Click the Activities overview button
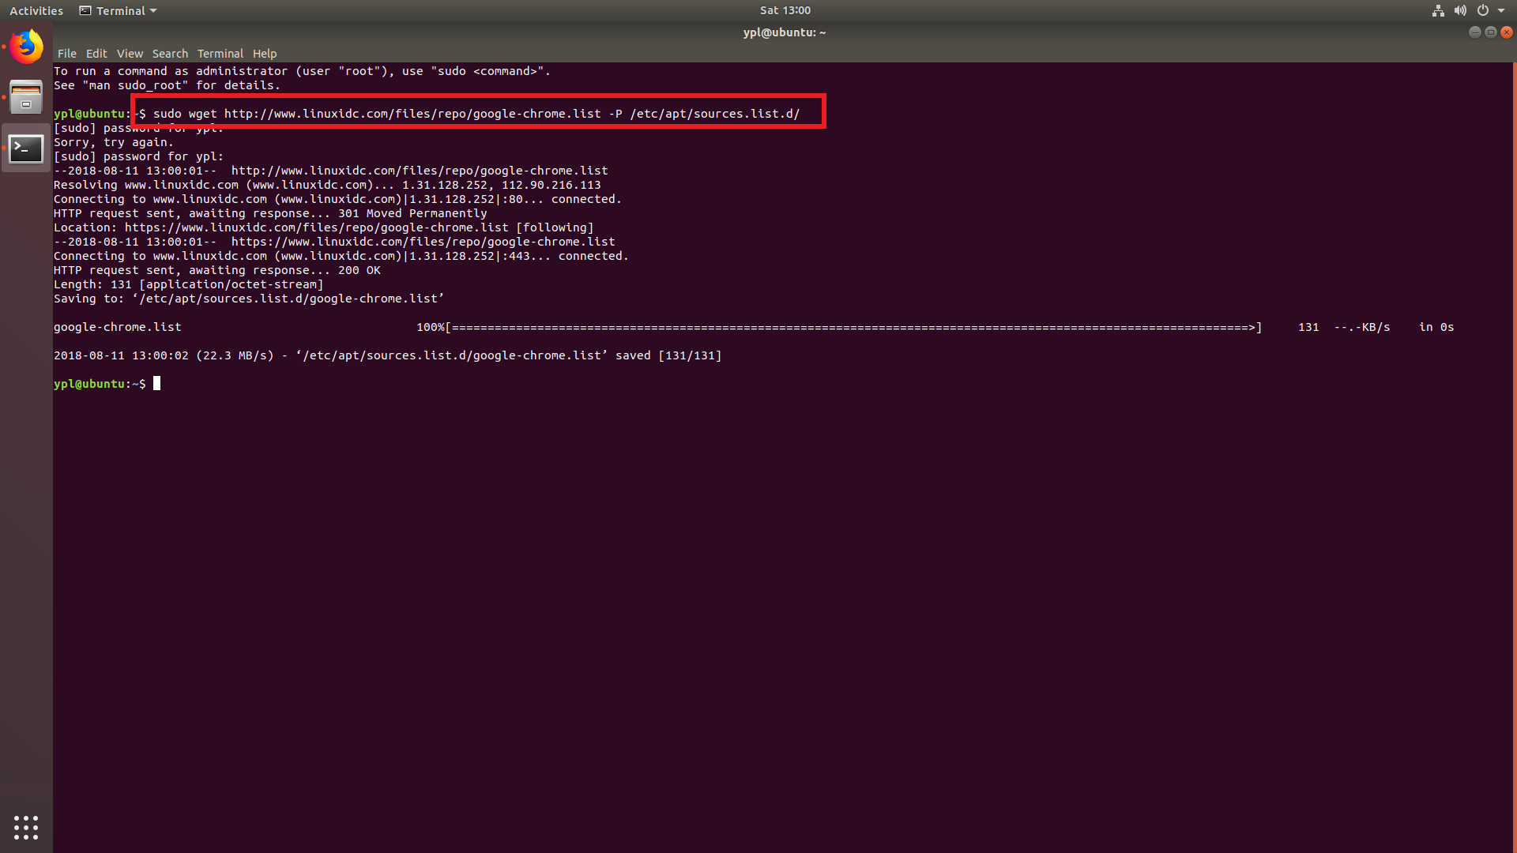1517x853 pixels. [36, 10]
